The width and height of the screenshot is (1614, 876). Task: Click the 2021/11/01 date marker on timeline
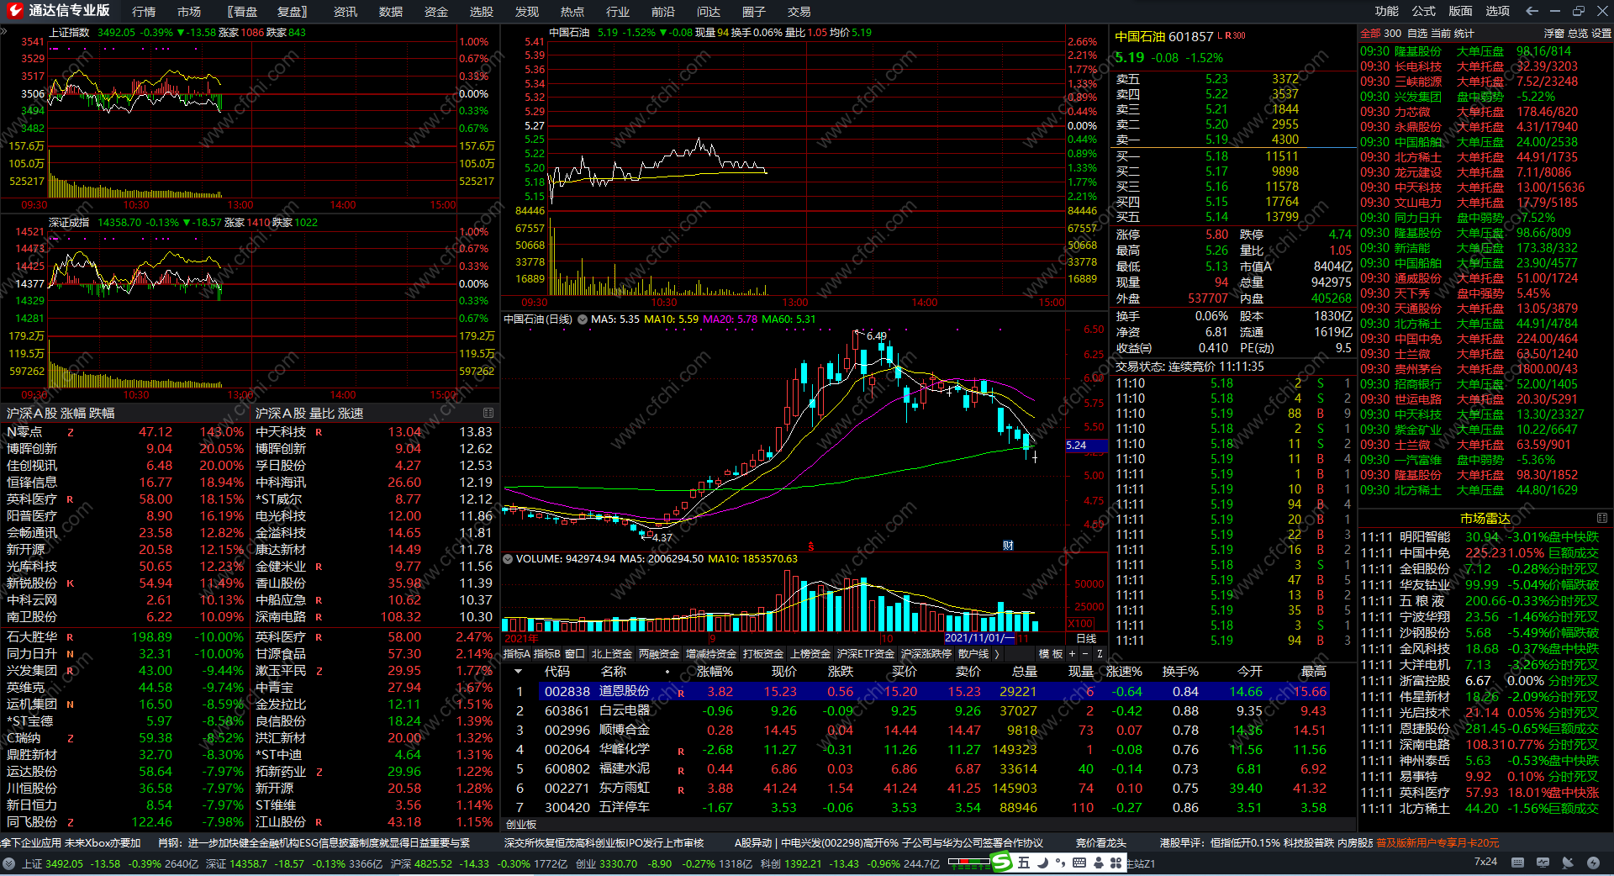pos(979,639)
